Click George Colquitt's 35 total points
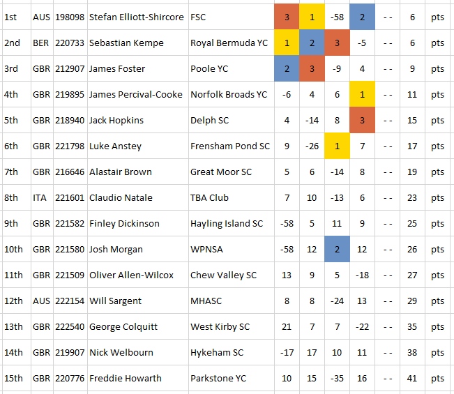The image size is (454, 394). pyautogui.click(x=413, y=326)
